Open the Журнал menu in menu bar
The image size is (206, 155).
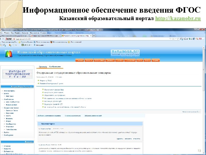17,33
